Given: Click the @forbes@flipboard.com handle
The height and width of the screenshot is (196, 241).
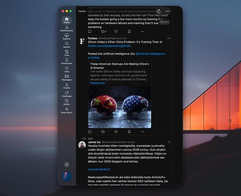Looking at the screenshot, I should pyautogui.click(x=113, y=38).
